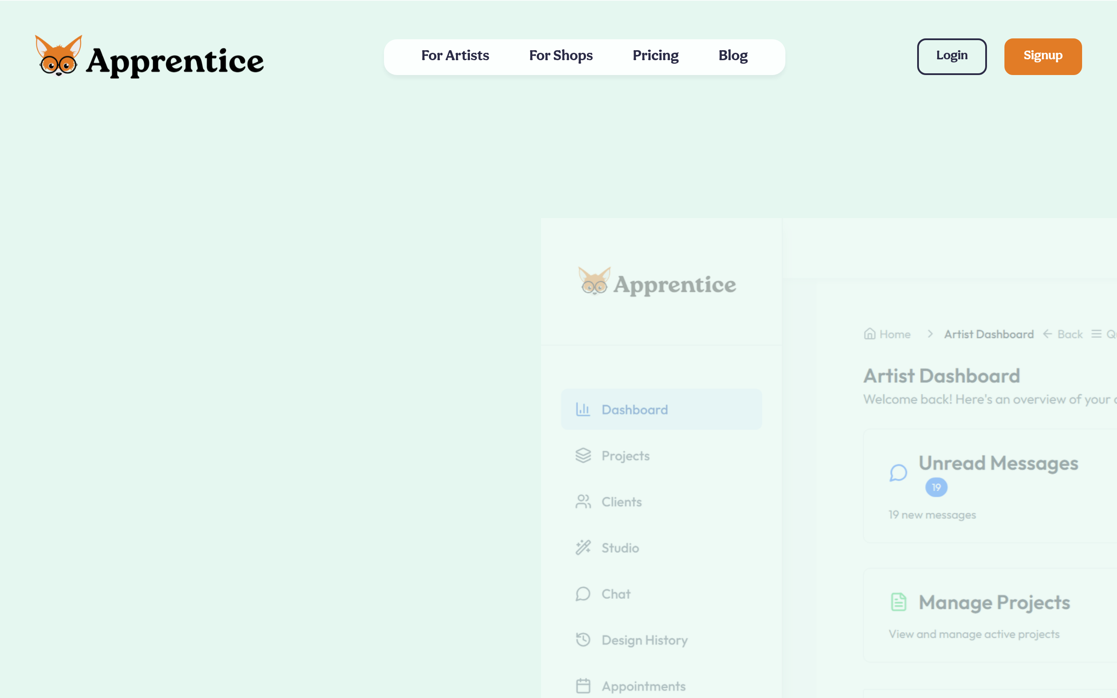The width and height of the screenshot is (1117, 698).
Task: Click the Design History clock icon
Action: [583, 640]
